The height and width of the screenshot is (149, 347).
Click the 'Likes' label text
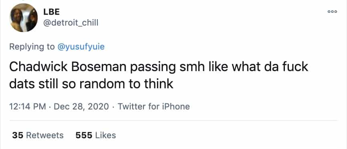105,135
